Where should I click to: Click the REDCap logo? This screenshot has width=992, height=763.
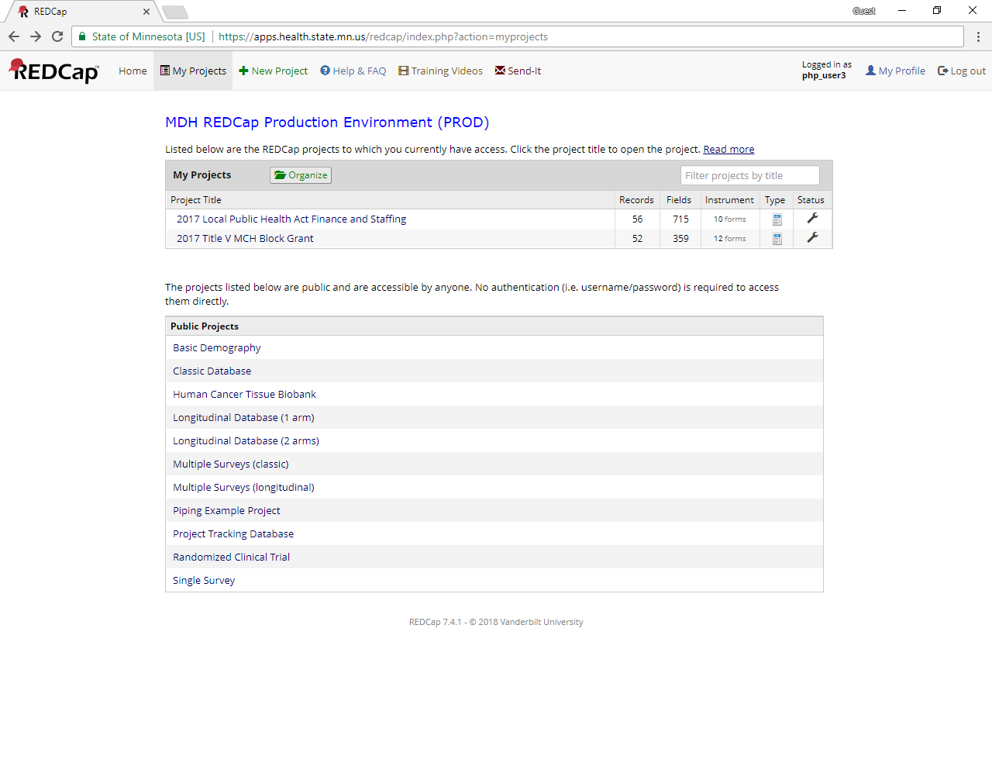coord(54,71)
